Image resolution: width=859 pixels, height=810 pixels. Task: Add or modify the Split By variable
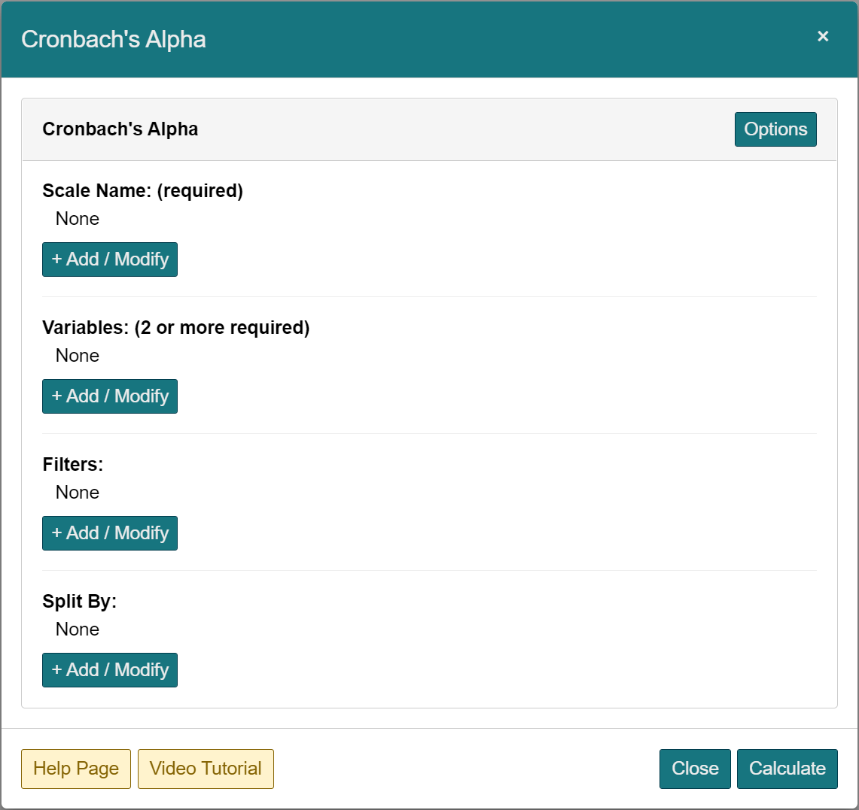point(110,670)
